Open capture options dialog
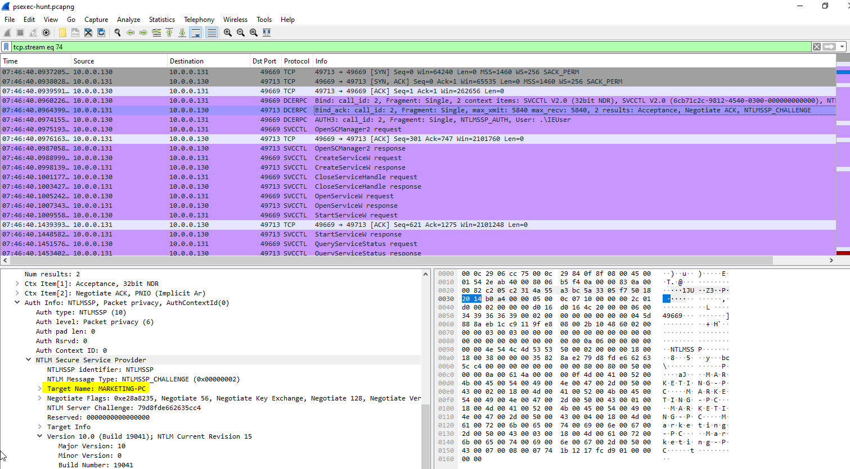 46,33
